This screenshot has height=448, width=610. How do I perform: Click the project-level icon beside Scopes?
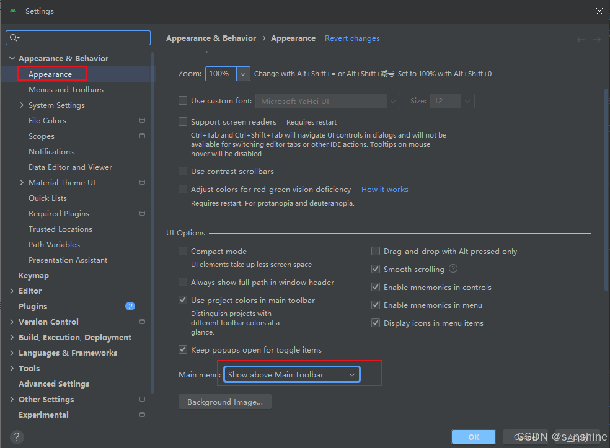click(x=143, y=136)
